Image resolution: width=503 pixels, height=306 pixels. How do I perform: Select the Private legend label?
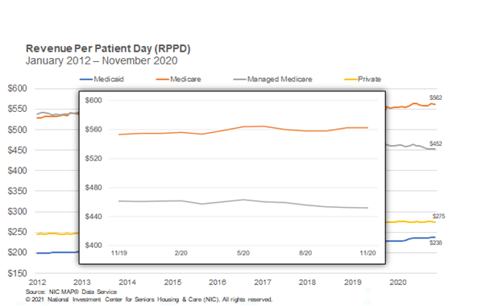click(369, 79)
